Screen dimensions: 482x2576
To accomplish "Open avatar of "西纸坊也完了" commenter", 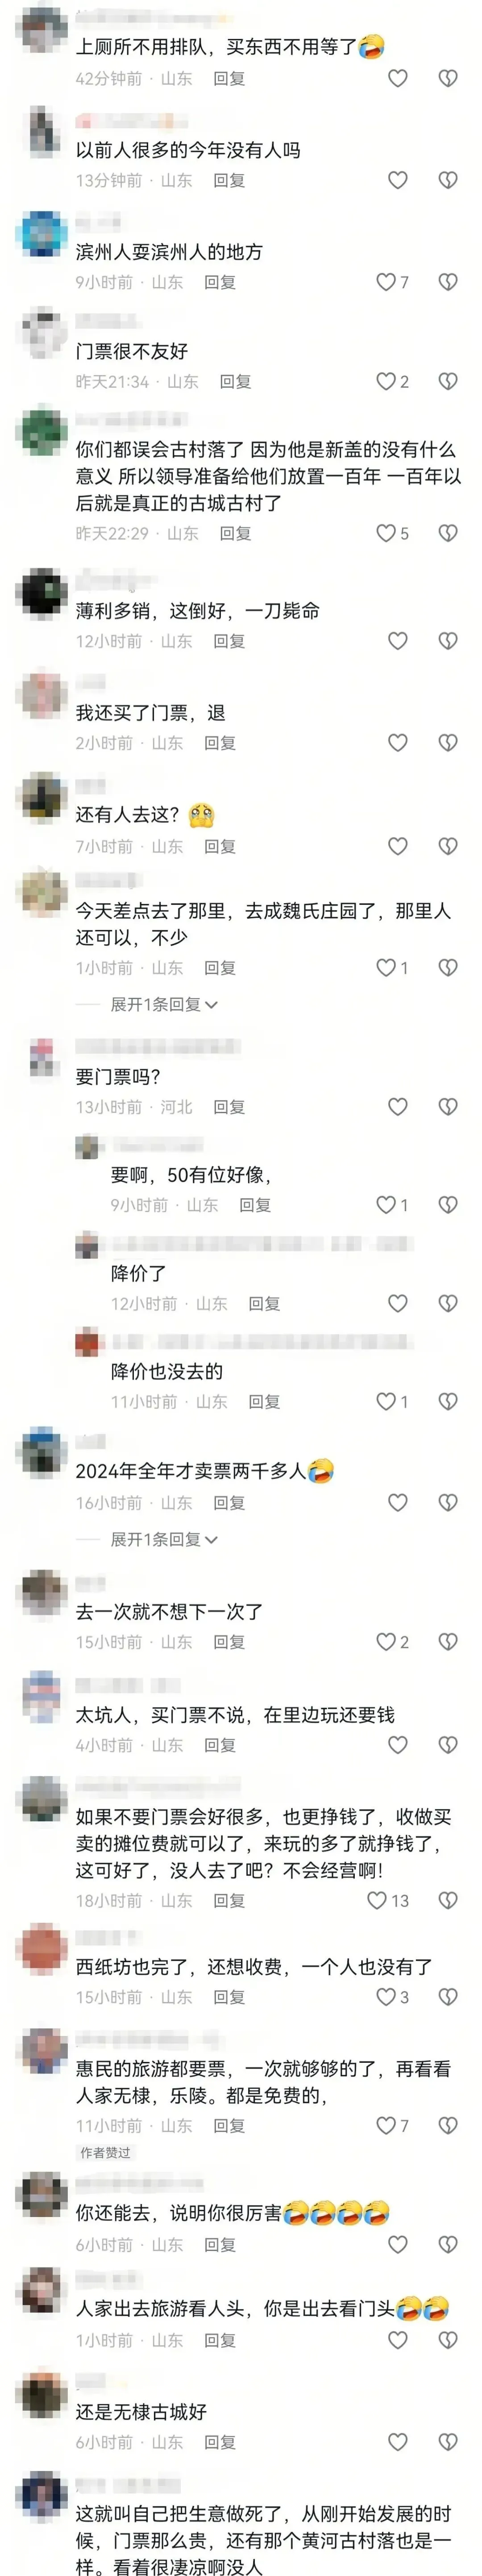I will [42, 1946].
